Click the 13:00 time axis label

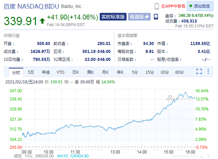[x=115, y=152]
